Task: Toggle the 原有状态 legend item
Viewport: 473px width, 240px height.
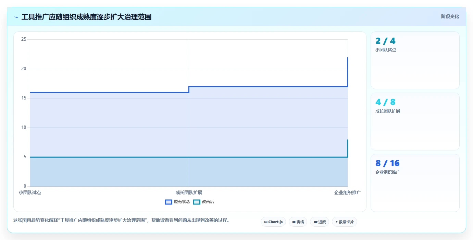Action: [178, 202]
